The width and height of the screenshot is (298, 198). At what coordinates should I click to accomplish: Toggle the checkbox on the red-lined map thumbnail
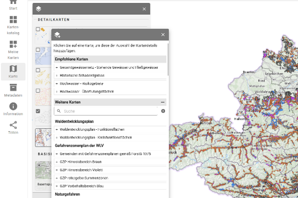38,91
